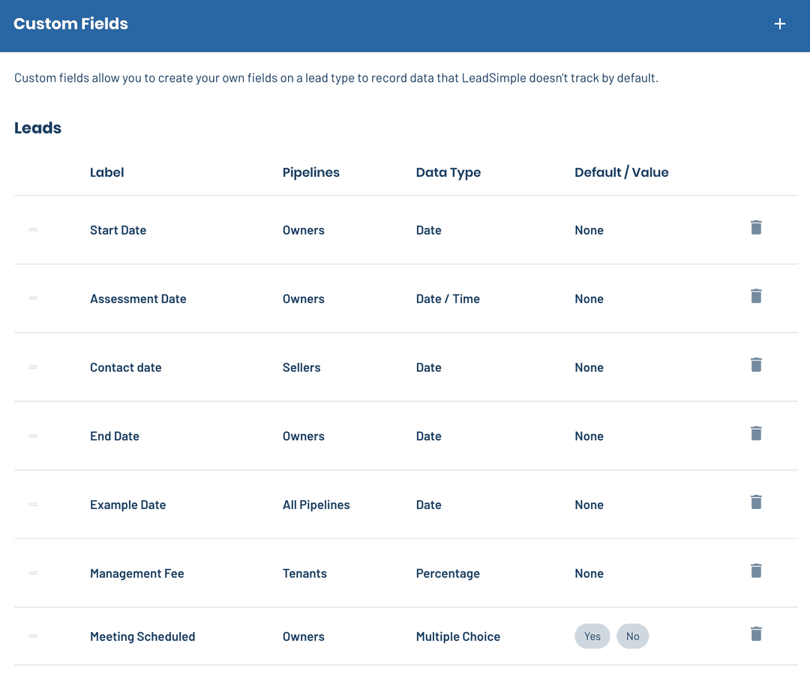Open the Assessment Date field
The image size is (810, 674).
(138, 299)
